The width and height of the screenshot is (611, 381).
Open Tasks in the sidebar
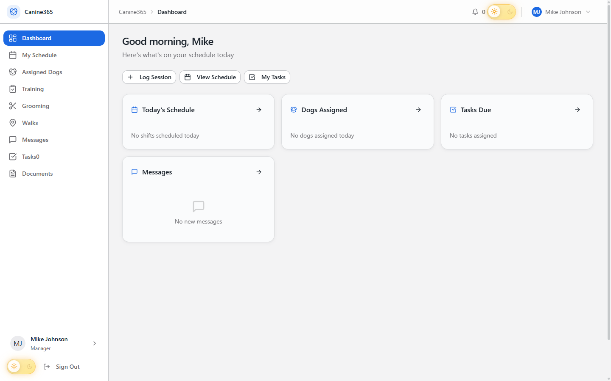point(54,157)
